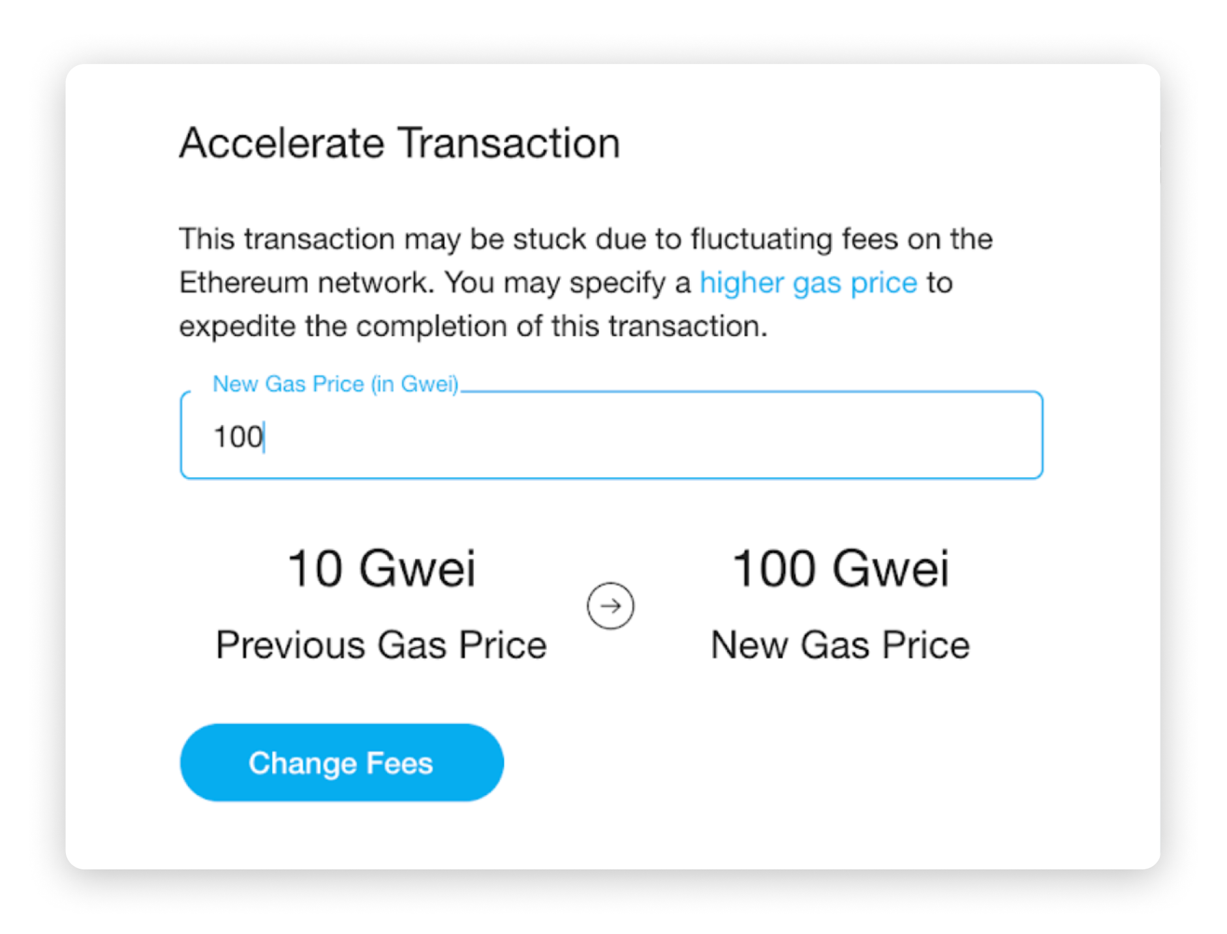Click the Accelerate Transaction heading
This screenshot has height=934, width=1227.
(399, 142)
